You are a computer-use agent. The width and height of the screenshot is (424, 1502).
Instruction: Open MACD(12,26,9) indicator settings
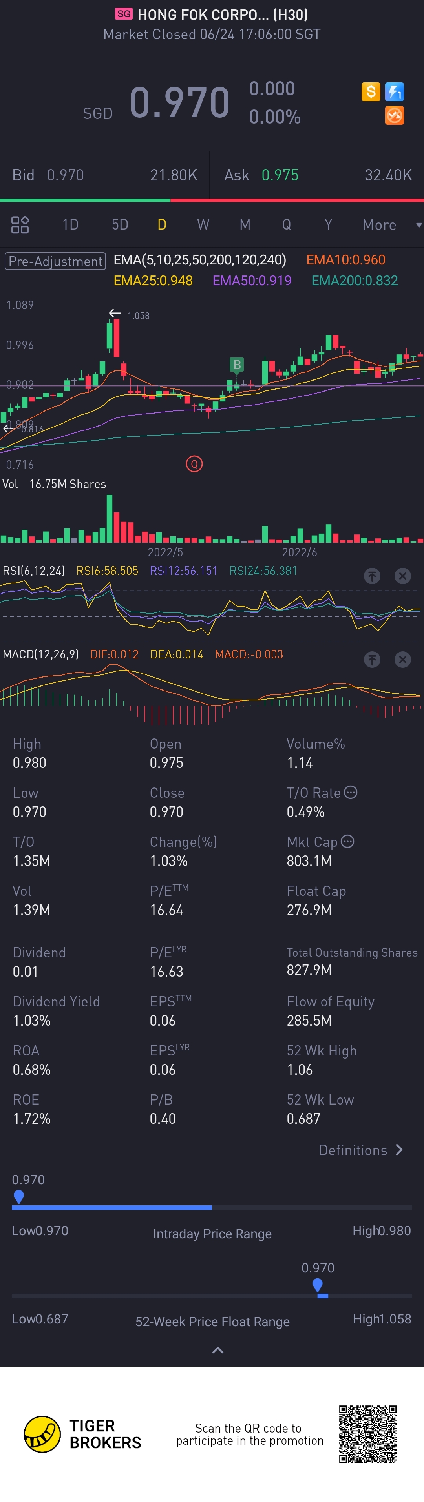point(40,654)
